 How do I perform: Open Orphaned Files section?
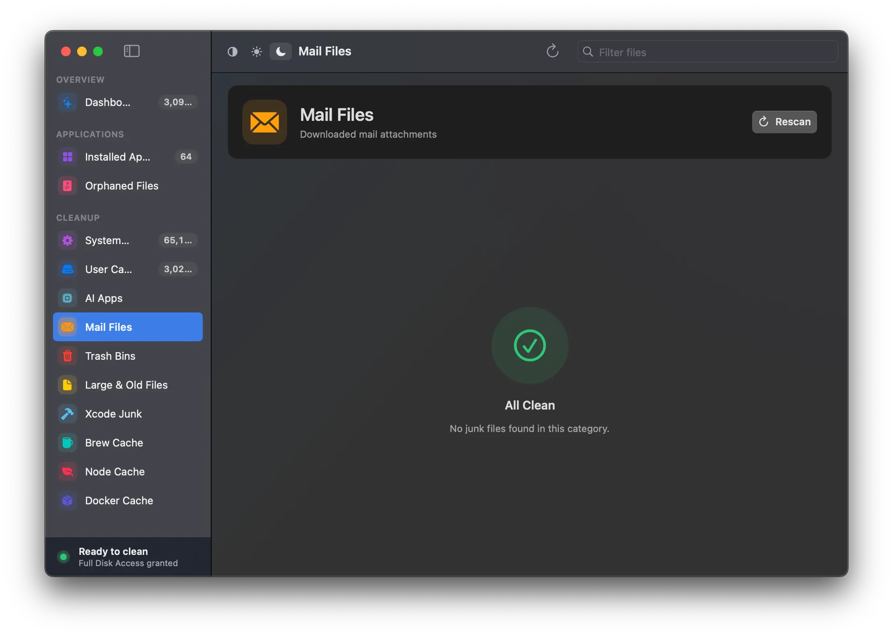[128, 186]
